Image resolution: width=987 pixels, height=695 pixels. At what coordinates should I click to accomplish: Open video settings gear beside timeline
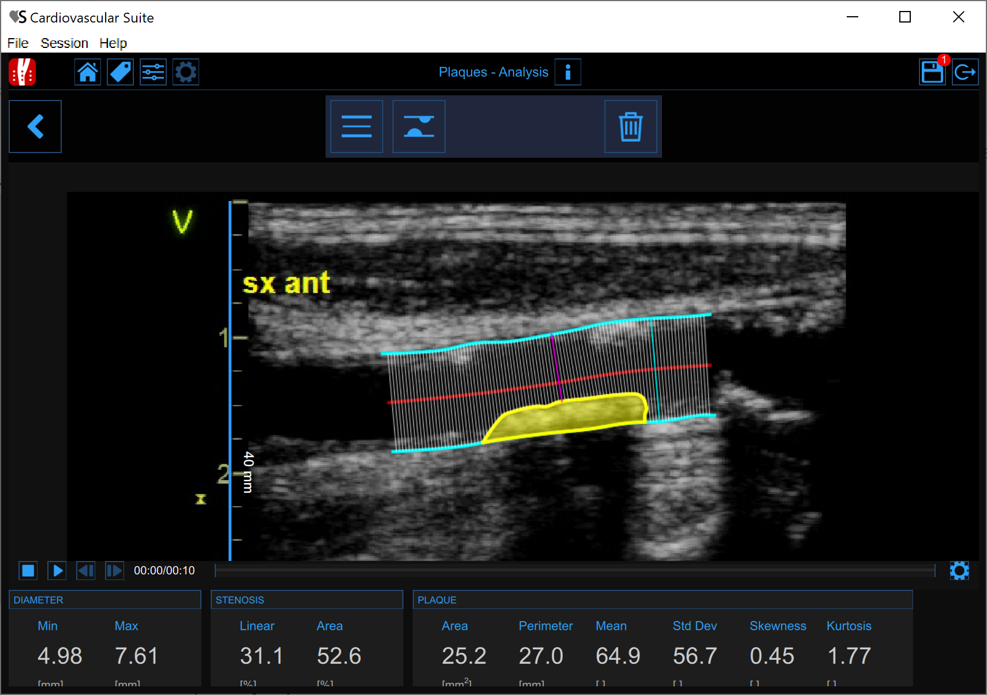click(959, 571)
